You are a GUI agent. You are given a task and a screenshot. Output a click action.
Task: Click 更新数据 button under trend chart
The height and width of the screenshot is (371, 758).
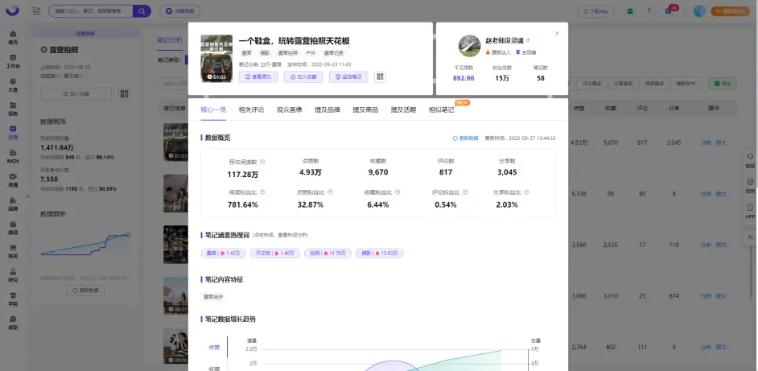(x=85, y=291)
